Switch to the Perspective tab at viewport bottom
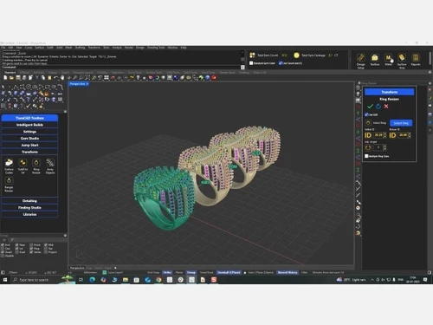The height and width of the screenshot is (325, 433). (77, 268)
